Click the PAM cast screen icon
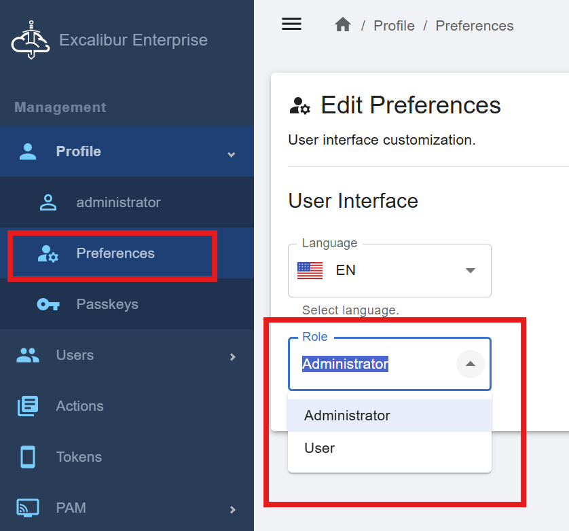 (28, 508)
